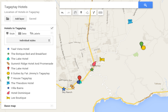Image resolution: width=168 pixels, height=112 pixels.
Task: Click the dark blue Villa Ibarra dot on map
Action: [78, 82]
